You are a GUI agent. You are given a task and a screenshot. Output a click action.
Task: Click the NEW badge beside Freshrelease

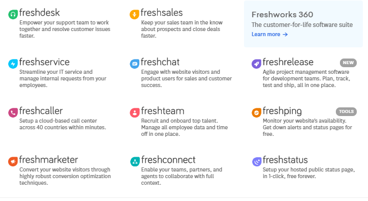click(x=348, y=63)
